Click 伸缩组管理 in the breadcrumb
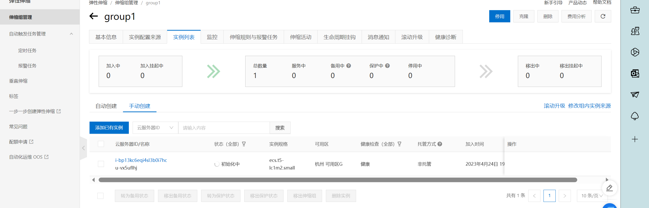649x208 pixels. tap(127, 3)
